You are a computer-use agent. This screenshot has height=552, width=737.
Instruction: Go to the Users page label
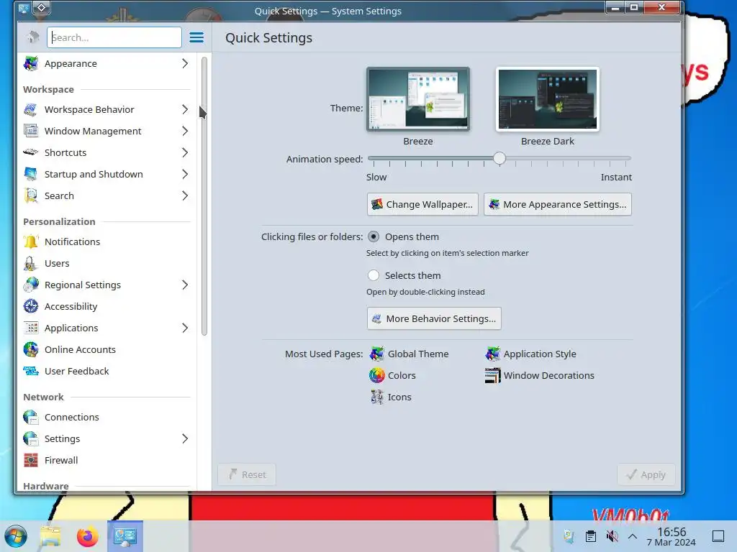(57, 263)
